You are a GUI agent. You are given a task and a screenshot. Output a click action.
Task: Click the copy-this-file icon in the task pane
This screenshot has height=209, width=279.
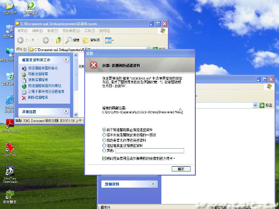pyautogui.click(x=24, y=80)
